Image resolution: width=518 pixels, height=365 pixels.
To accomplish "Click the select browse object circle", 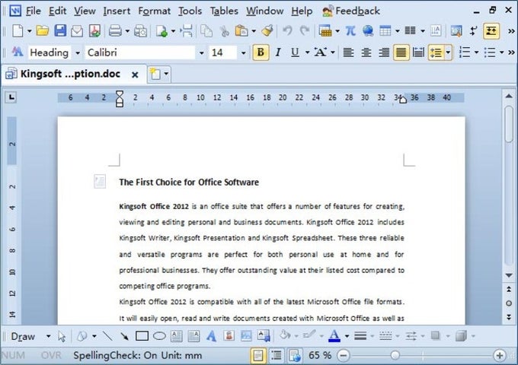I will (x=509, y=303).
